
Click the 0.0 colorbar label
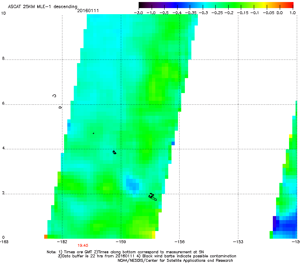tap(280, 13)
